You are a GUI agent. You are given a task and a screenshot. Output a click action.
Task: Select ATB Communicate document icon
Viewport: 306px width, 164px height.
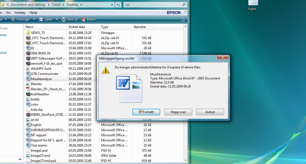28,74
